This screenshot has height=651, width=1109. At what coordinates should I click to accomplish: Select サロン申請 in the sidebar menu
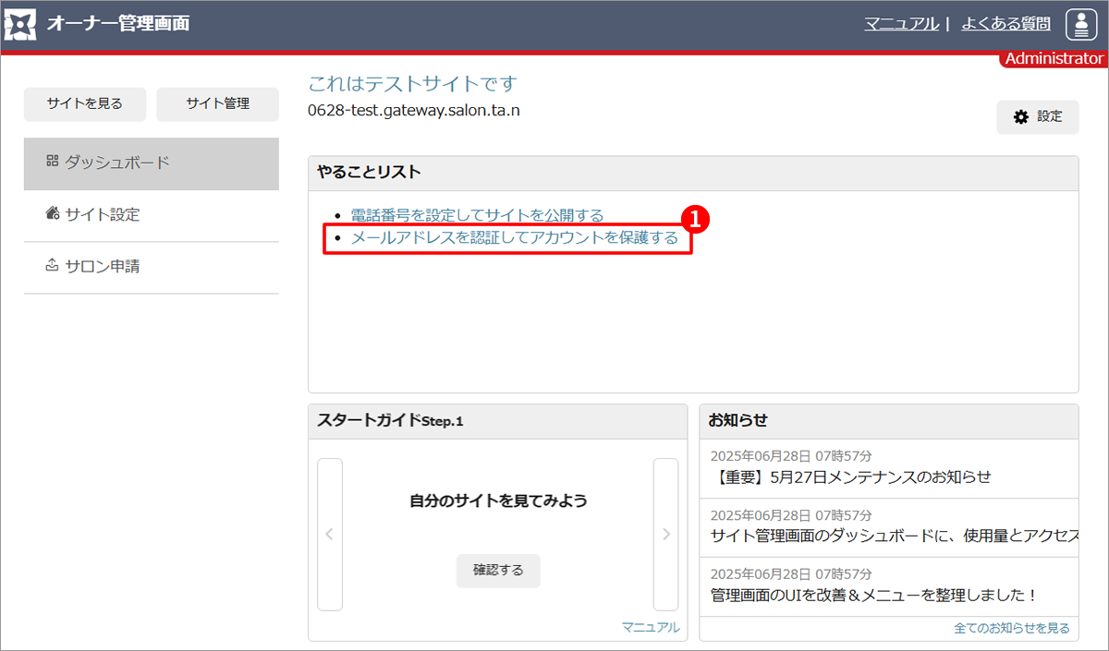(x=102, y=267)
